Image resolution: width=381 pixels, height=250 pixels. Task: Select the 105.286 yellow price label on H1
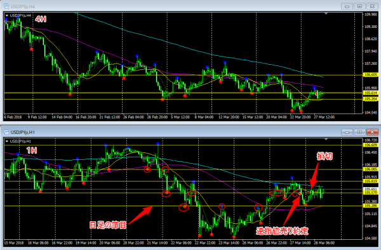(x=370, y=206)
